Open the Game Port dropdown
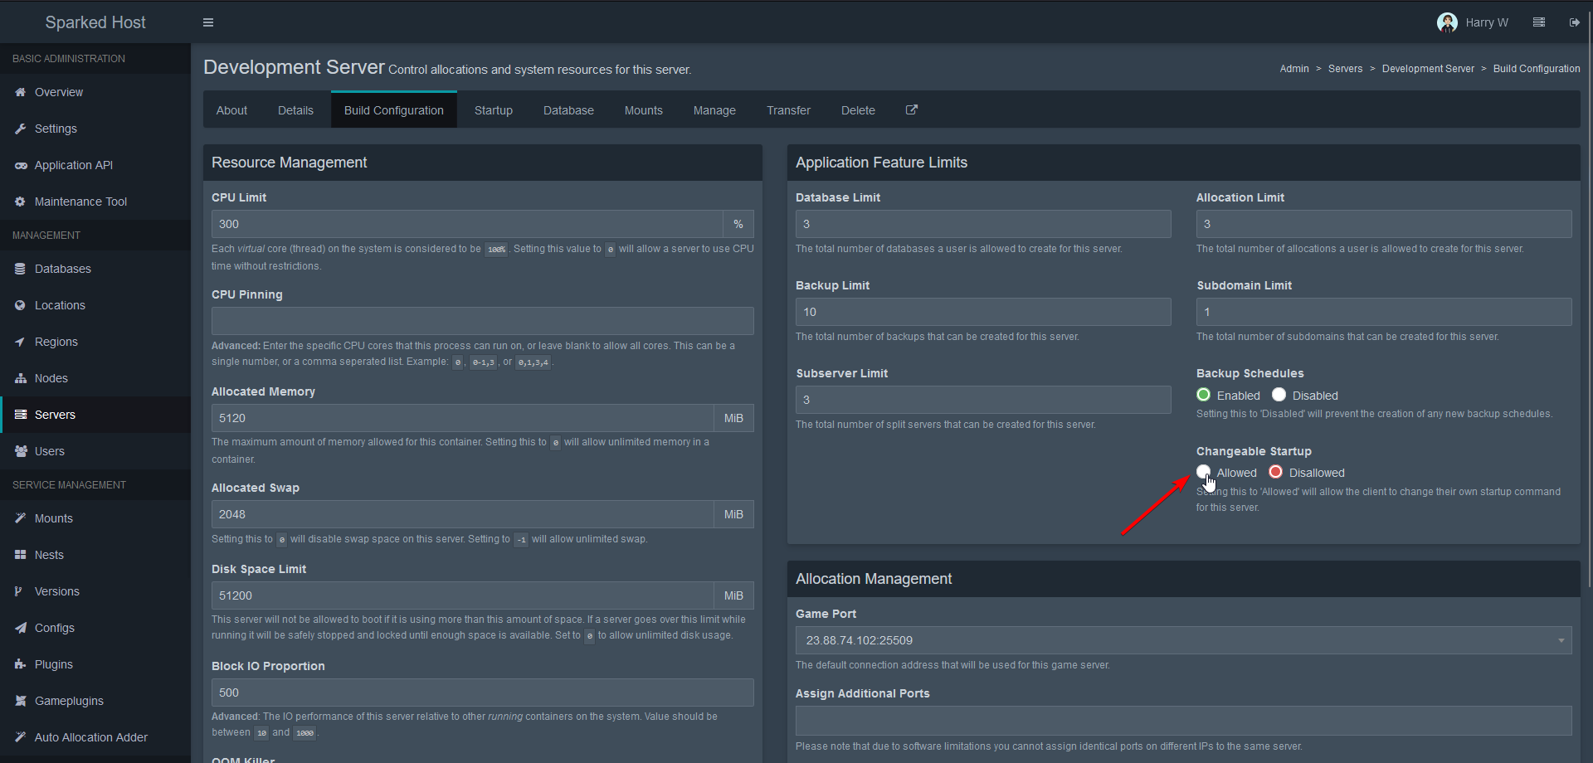 1559,639
